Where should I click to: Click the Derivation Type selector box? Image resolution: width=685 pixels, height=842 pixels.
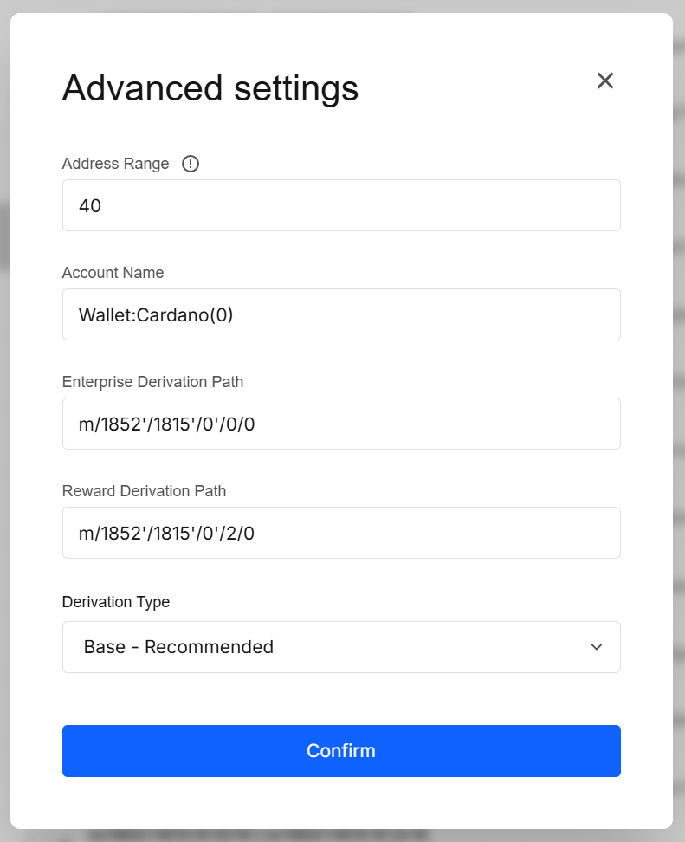(x=341, y=647)
